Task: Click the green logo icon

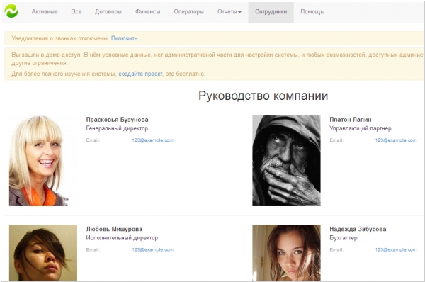Action: coord(11,11)
